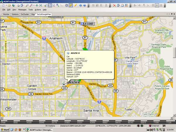Viewport: 176px width, 132px height.
Task: Click the Open folder toolbar icon
Action: (9, 5)
